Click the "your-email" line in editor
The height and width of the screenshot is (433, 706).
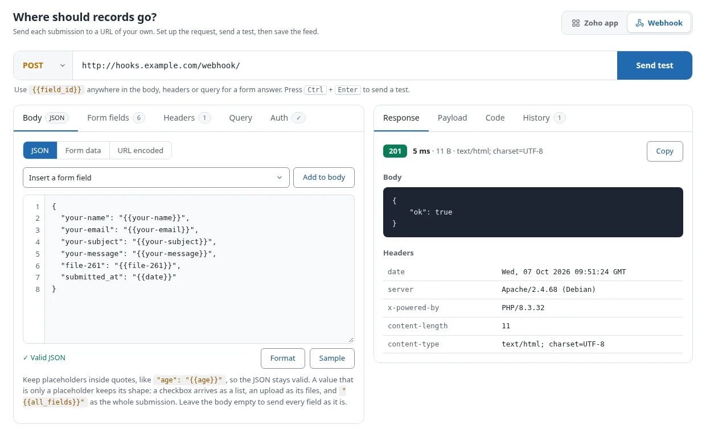pyautogui.click(x=130, y=230)
